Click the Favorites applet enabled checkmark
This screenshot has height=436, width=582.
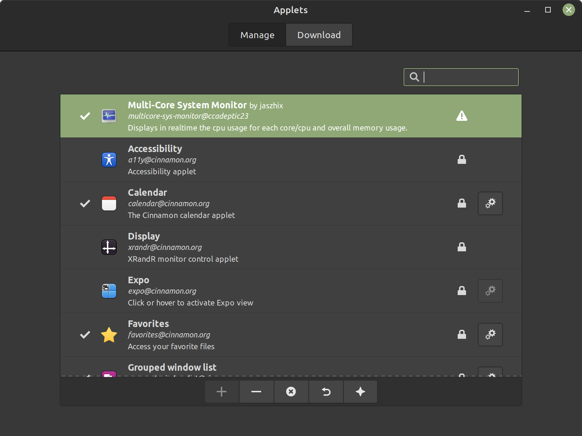tap(85, 335)
